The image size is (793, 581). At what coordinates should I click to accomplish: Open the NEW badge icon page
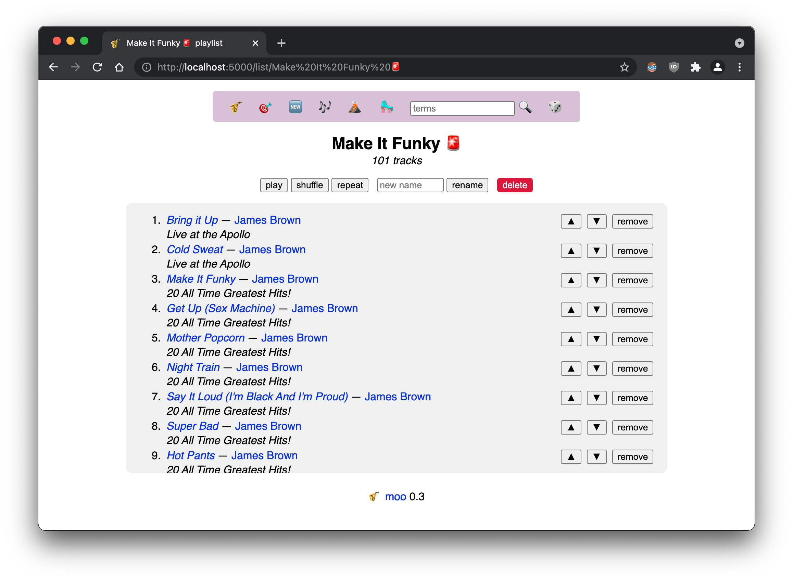tap(295, 107)
